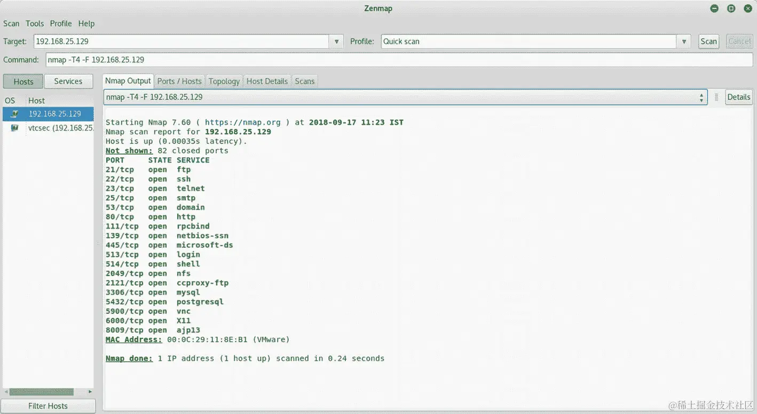Click the 'Host is up (0.00035s latency)' line
The image size is (757, 414).
(x=177, y=141)
